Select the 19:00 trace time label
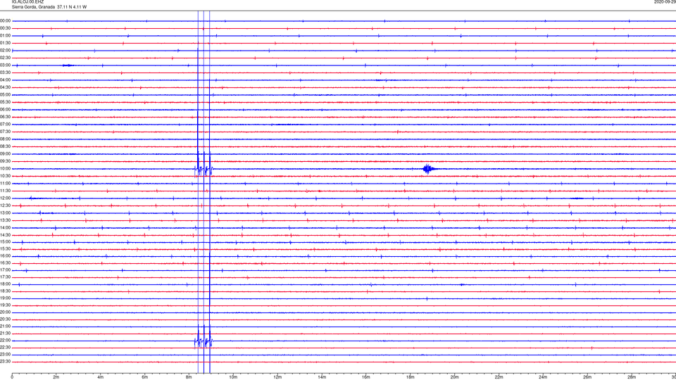676x380 pixels. [5, 298]
